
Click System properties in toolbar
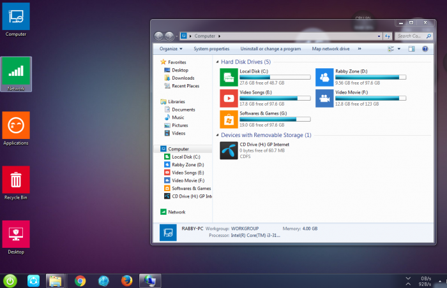211,48
